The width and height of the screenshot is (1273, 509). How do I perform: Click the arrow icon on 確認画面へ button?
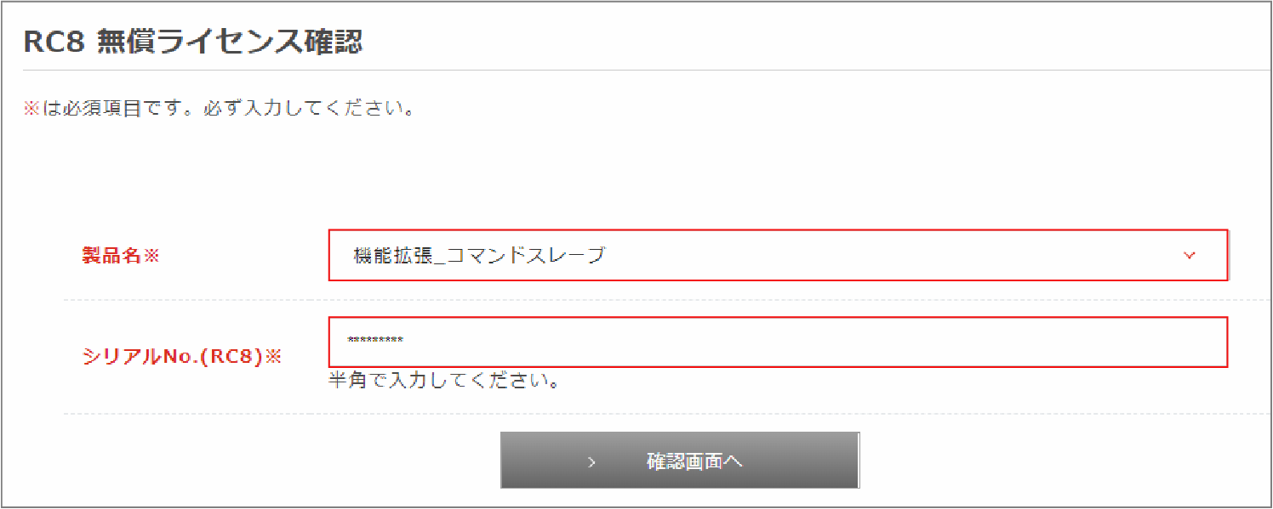[x=592, y=462]
